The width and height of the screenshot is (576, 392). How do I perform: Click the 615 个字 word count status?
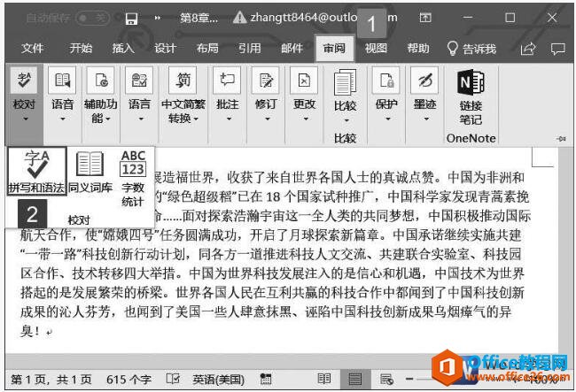[128, 380]
